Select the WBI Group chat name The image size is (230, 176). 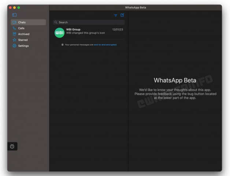(73, 30)
